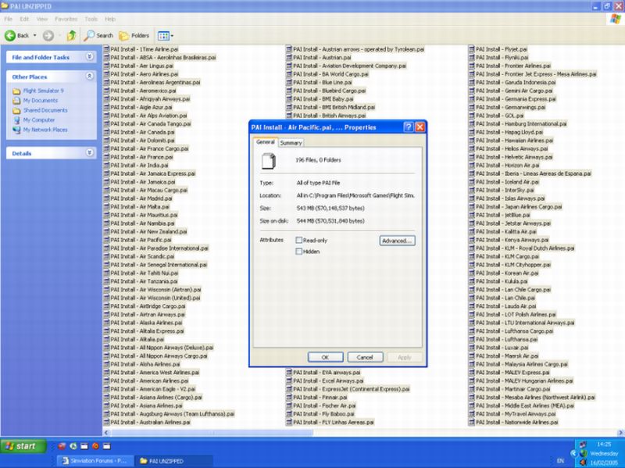Click the Flyjet.pai file icon

pyautogui.click(x=471, y=48)
